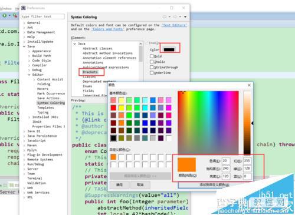Select 'Abstract classes' in the Element list
The image size is (295, 215).
pos(97,48)
